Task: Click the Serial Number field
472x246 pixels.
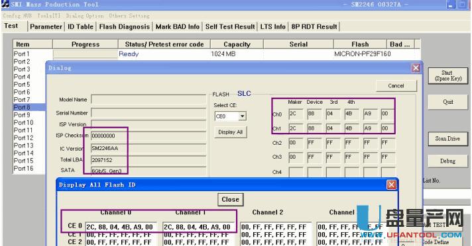Action: 148,113
